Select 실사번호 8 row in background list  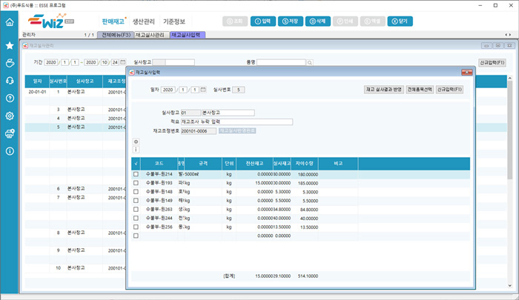coord(76,233)
